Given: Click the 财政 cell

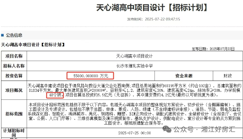Looking at the screenshot, I should point(228,76).
